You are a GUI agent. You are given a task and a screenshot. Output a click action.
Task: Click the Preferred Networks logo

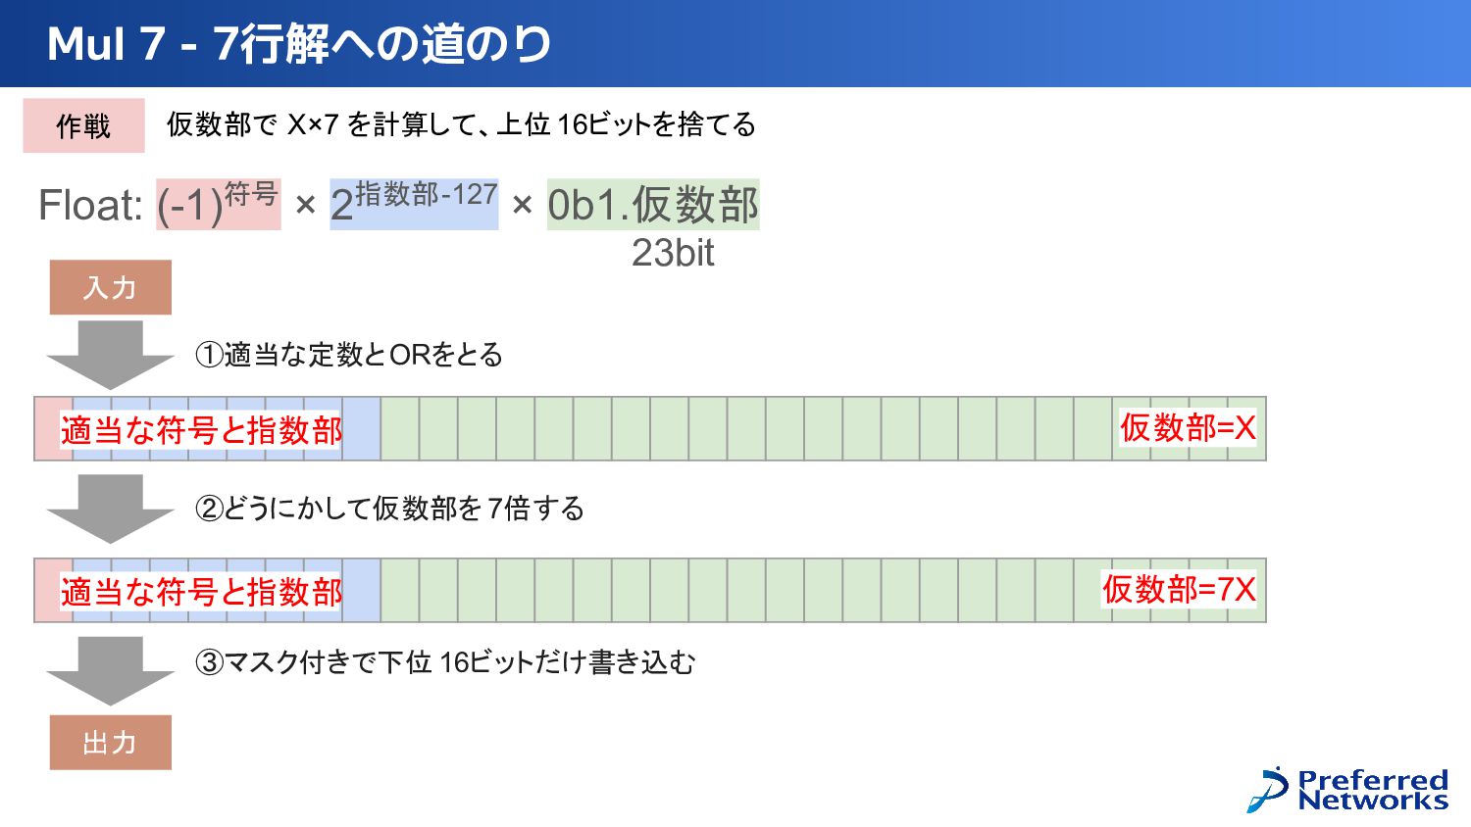point(1347,790)
